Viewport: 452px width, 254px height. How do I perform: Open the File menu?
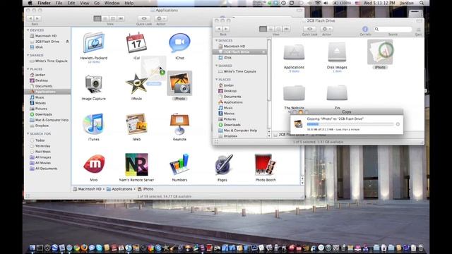tap(59, 3)
